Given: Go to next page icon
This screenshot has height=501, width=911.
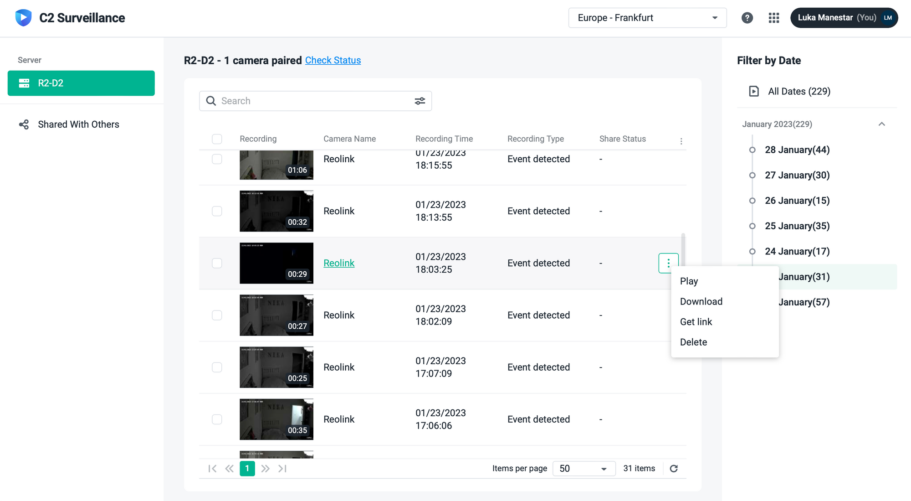Looking at the screenshot, I should pos(266,469).
